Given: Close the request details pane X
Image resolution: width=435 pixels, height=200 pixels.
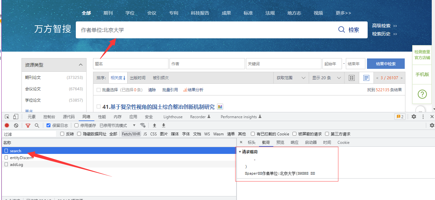Looking at the screenshot, I should [x=241, y=142].
